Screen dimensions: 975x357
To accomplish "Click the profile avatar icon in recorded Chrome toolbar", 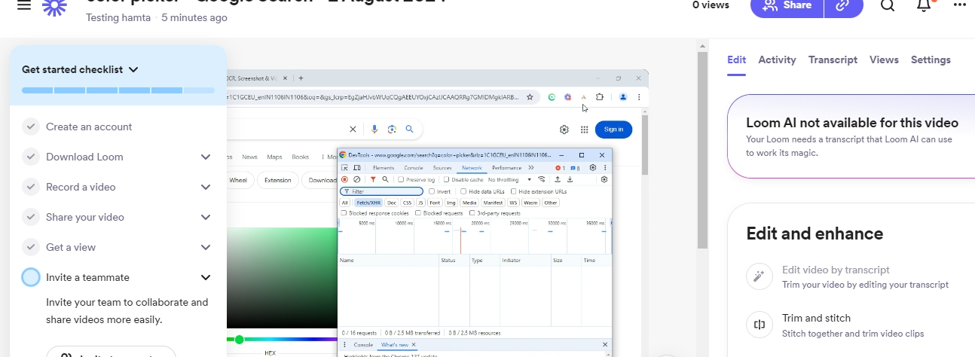I will pyautogui.click(x=623, y=97).
